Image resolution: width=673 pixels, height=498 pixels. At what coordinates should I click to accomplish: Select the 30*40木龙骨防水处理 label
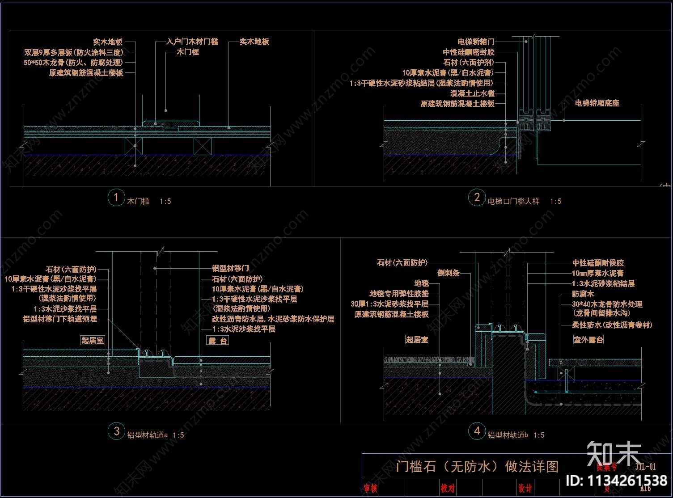608,304
